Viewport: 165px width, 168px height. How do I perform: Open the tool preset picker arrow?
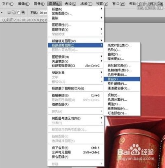(x=2, y=13)
